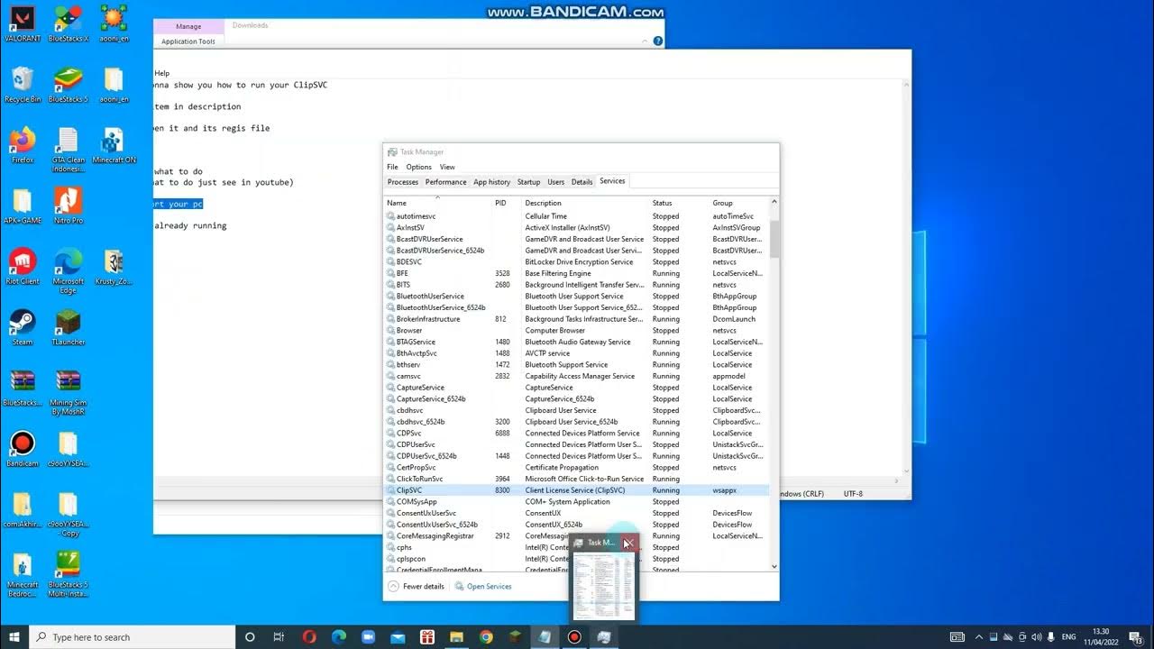This screenshot has height=649, width=1154.
Task: Select the Minecraft ON desktop icon
Action: pyautogui.click(x=114, y=144)
